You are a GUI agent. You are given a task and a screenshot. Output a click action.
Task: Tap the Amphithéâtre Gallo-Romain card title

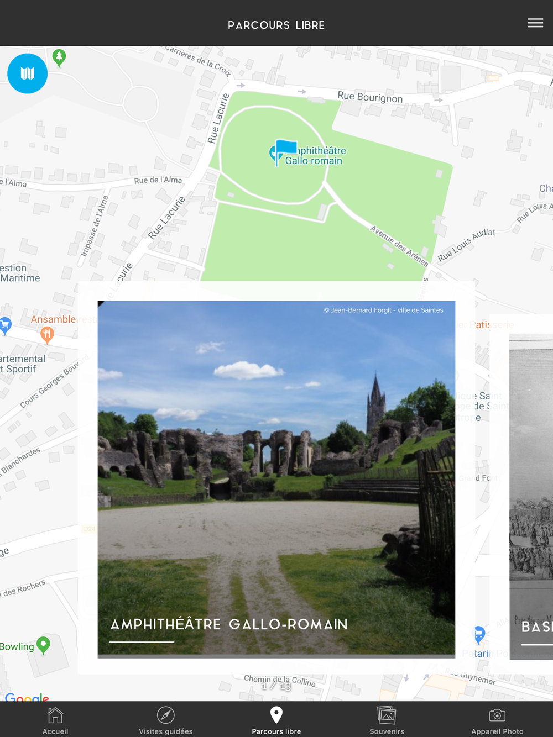(x=229, y=624)
